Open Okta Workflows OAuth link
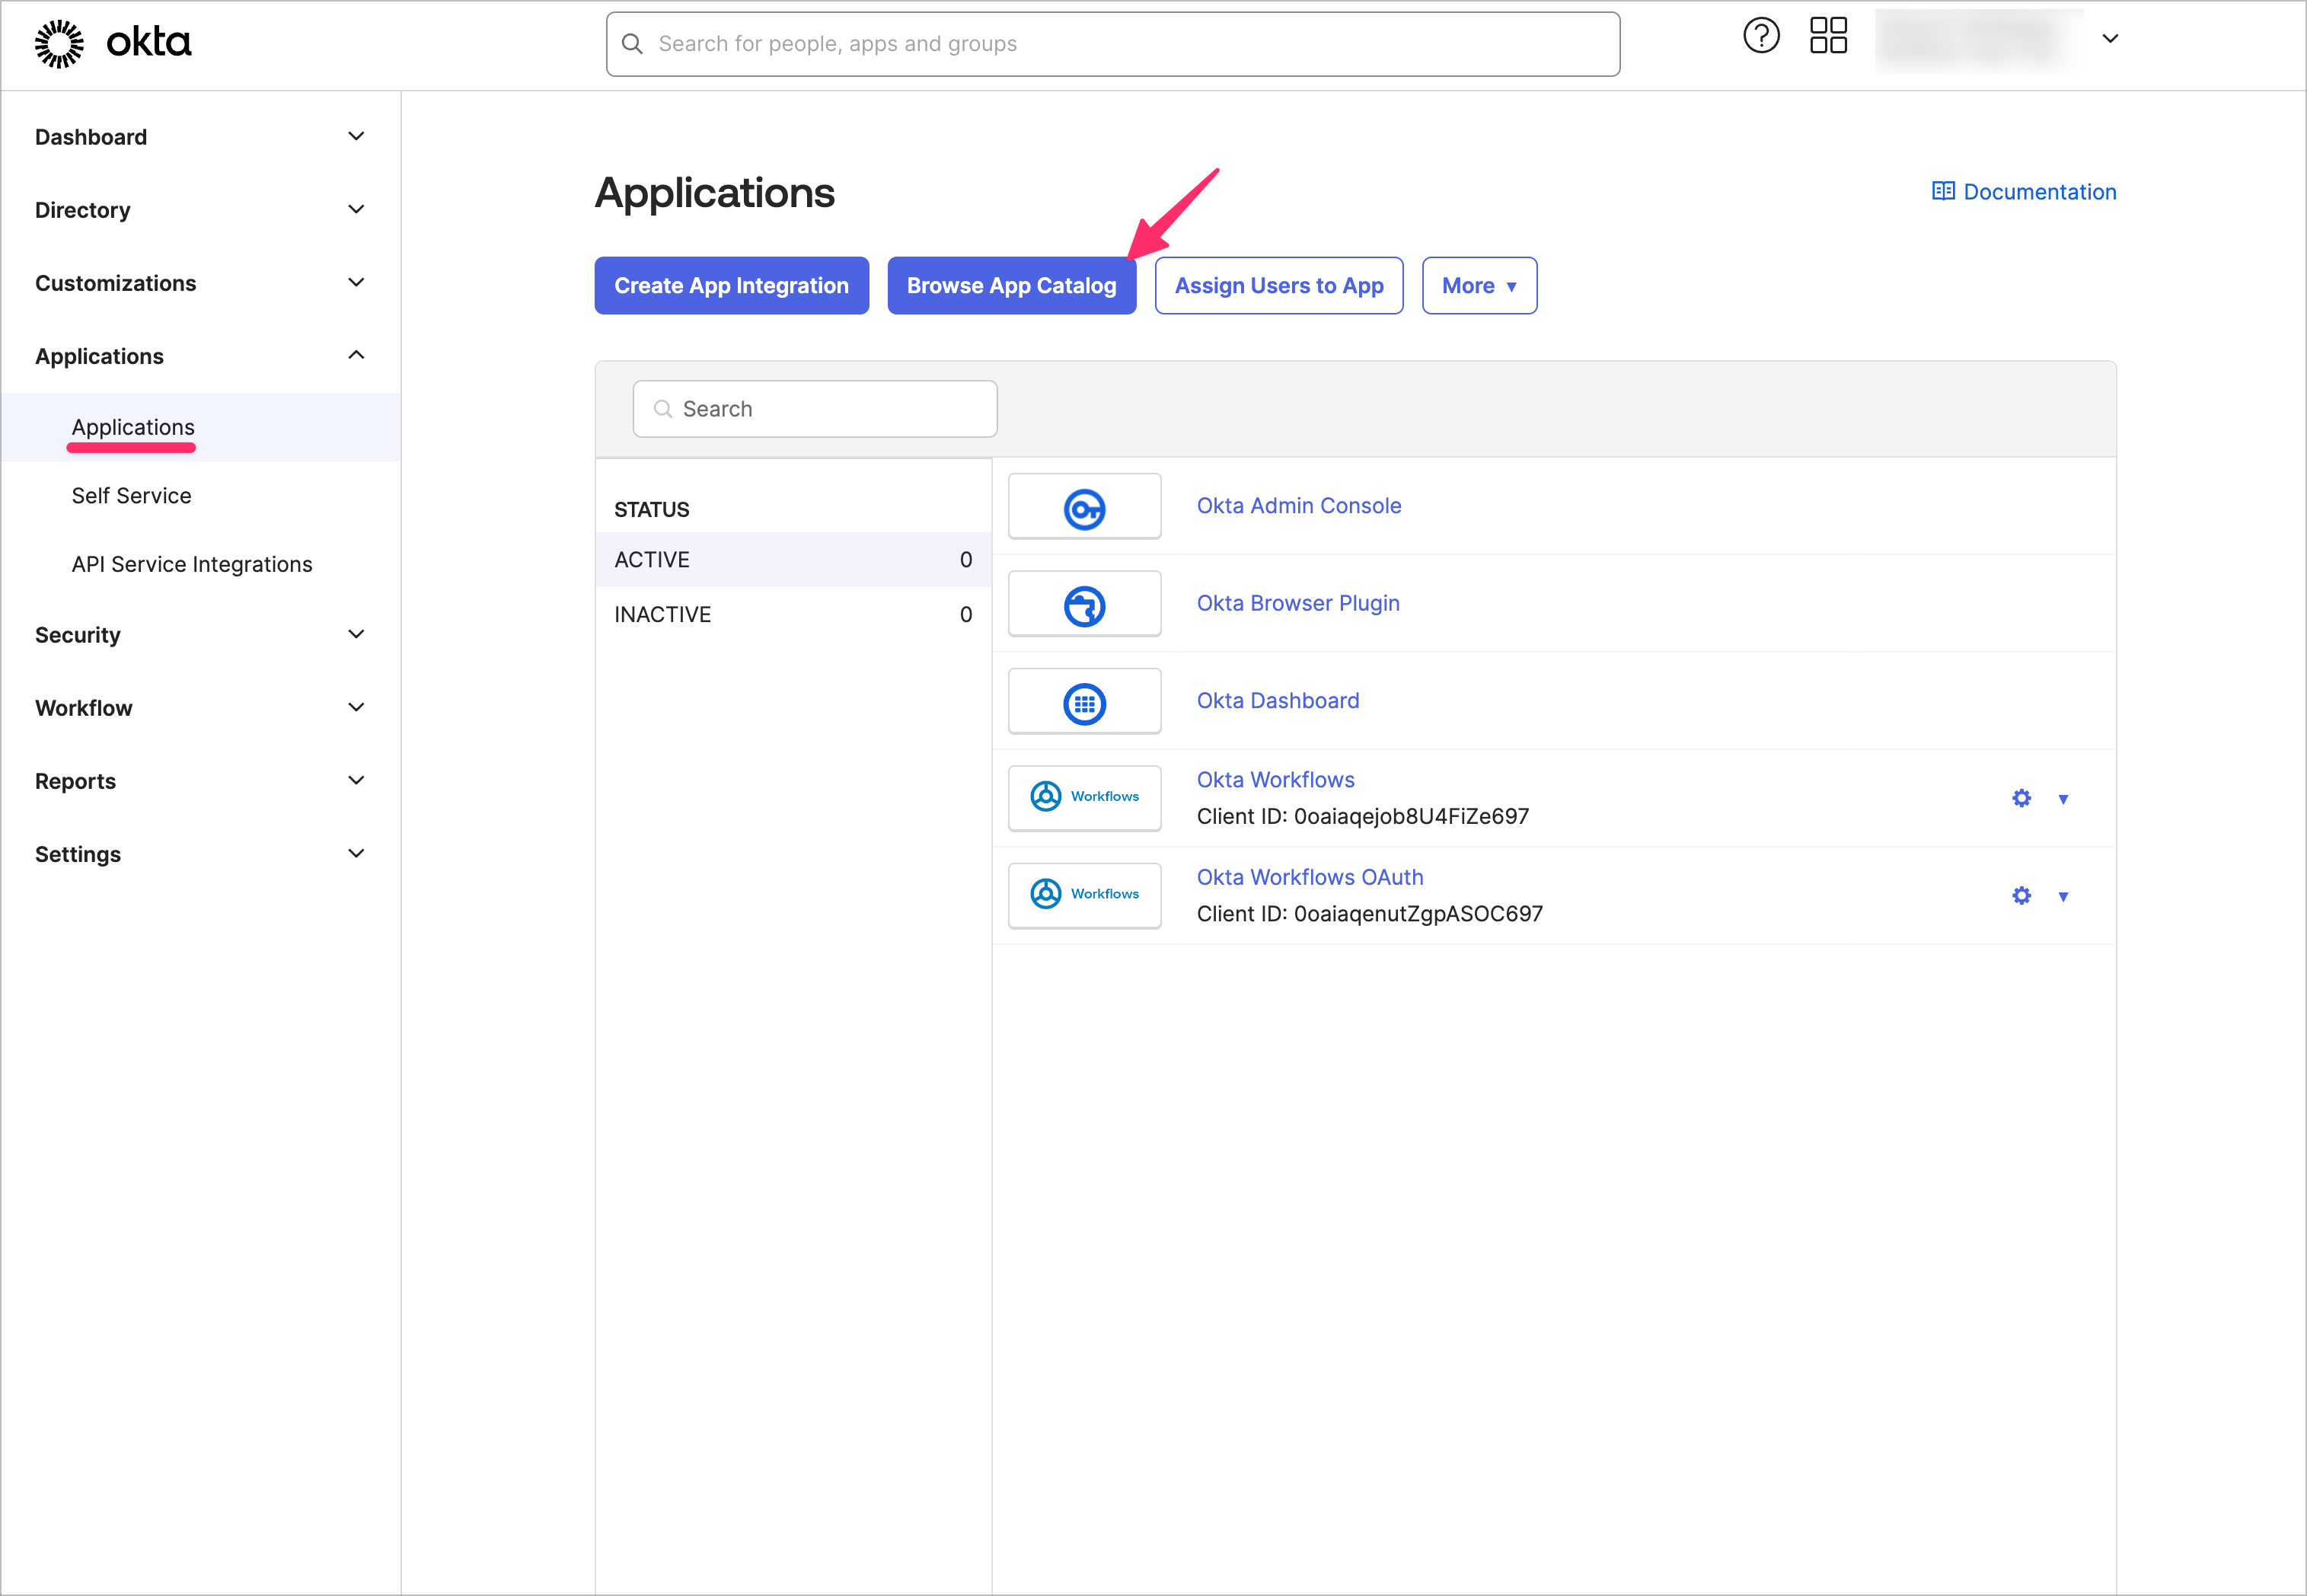This screenshot has width=2307, height=1596. tap(1310, 877)
